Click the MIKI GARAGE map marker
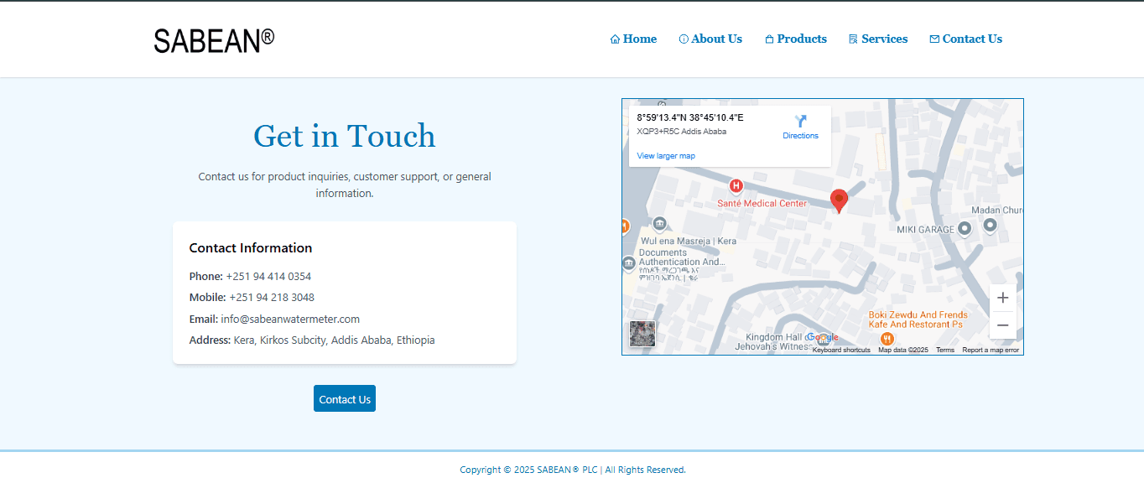 tap(965, 228)
